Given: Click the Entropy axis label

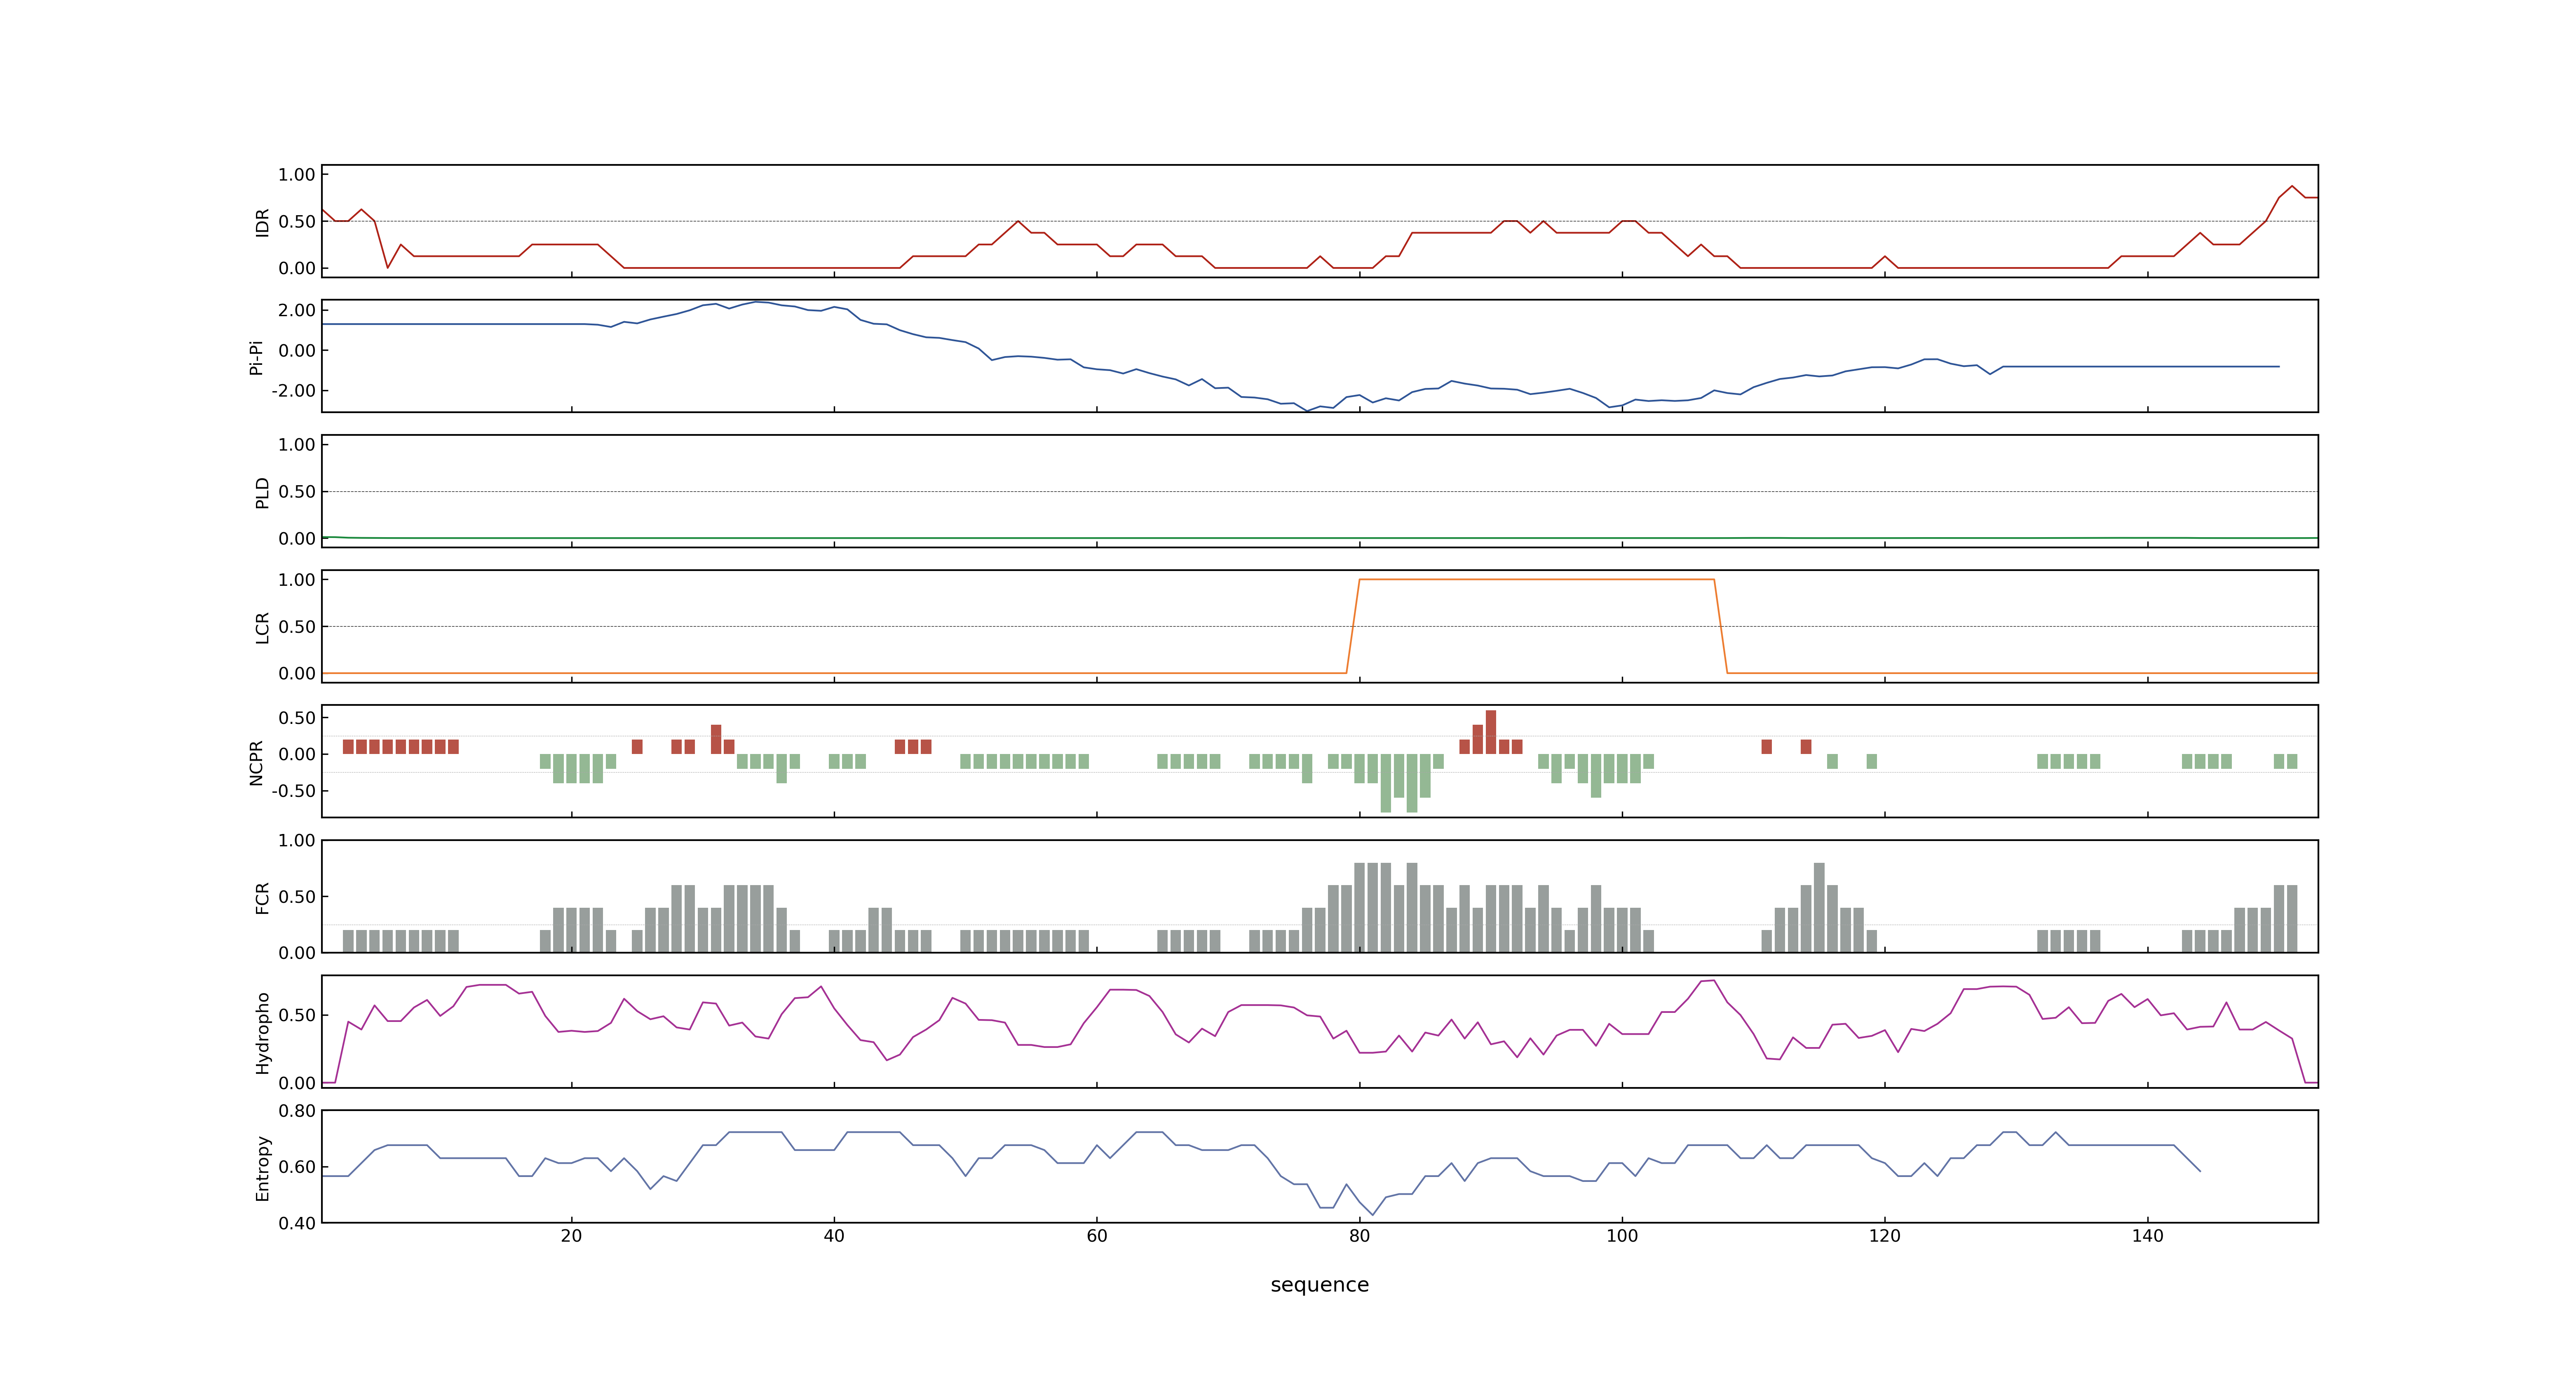Looking at the screenshot, I should 262,1167.
